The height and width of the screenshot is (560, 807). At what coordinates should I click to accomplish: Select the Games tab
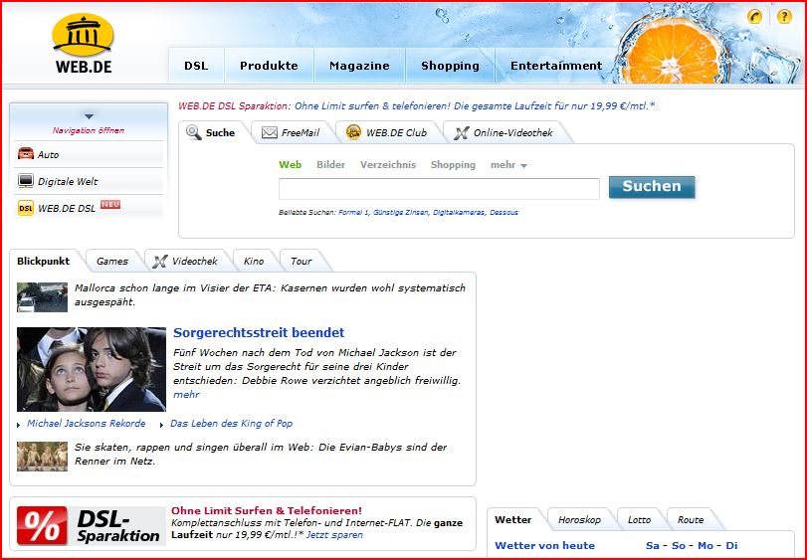click(112, 262)
